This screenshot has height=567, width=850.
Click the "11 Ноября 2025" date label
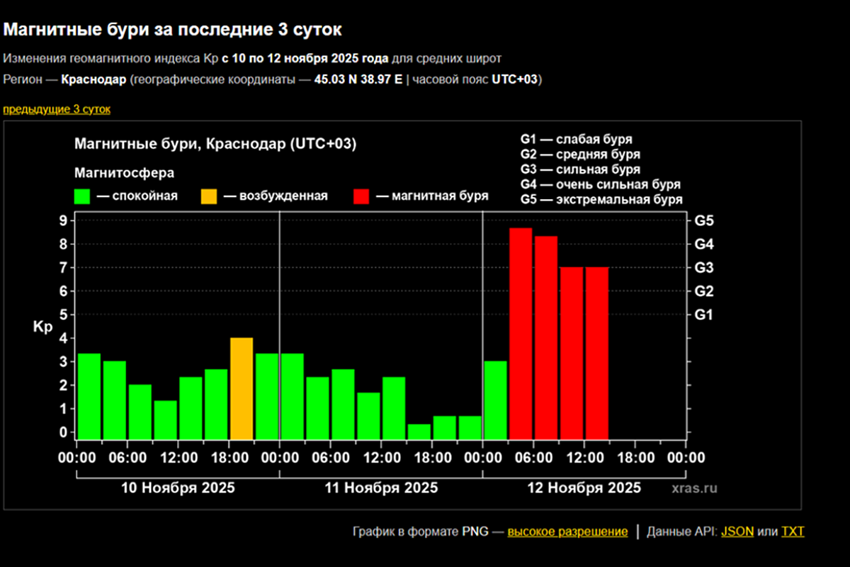pyautogui.click(x=381, y=488)
